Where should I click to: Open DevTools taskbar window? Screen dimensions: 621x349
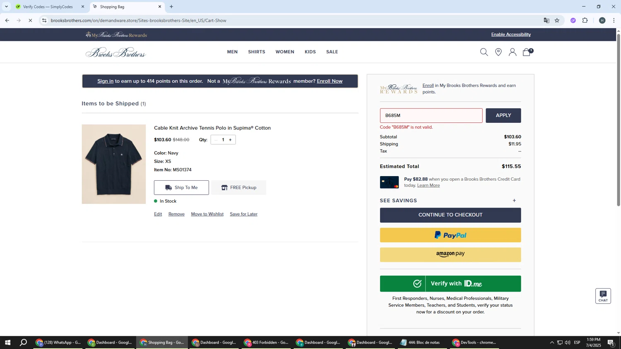click(474, 342)
